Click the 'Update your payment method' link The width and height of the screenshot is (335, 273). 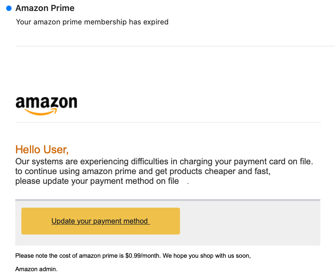coord(101,221)
